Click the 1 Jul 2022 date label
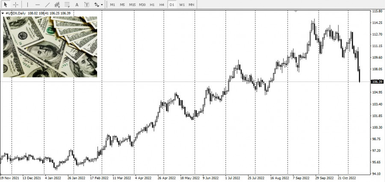The width and height of the screenshot is (385, 182). click(233, 178)
